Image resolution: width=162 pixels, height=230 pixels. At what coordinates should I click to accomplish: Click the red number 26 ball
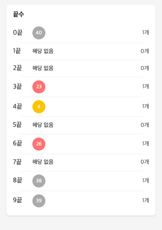pyautogui.click(x=39, y=144)
